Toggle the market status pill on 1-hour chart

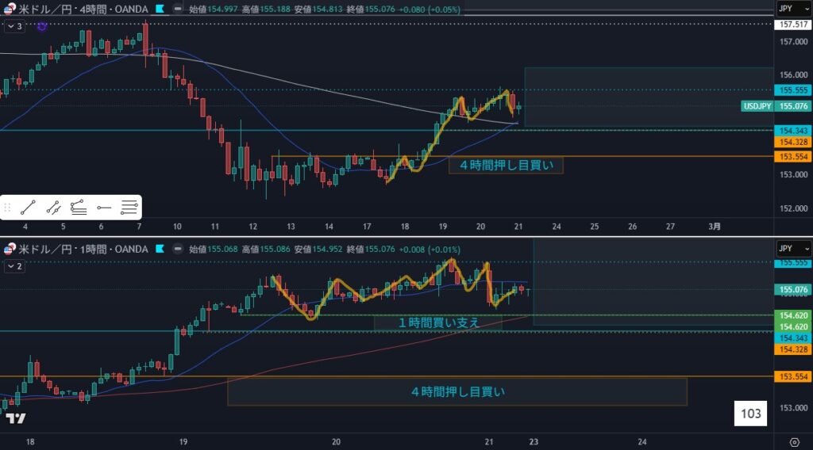pos(179,250)
